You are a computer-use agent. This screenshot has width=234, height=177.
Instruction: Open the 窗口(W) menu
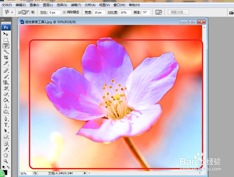[119, 5]
